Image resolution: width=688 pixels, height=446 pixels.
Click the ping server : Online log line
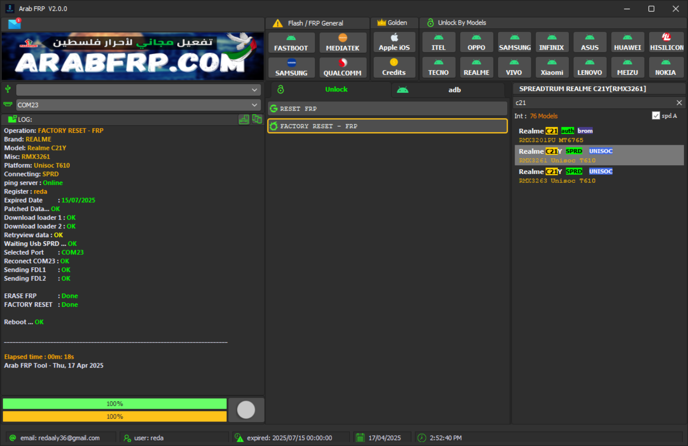click(33, 183)
